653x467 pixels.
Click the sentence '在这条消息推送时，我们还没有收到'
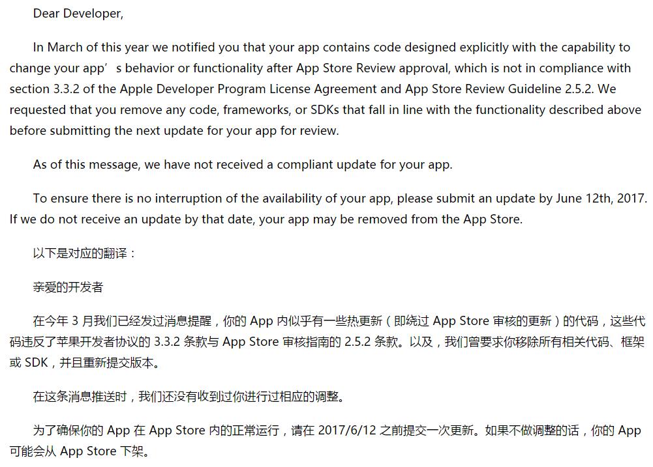pos(189,397)
